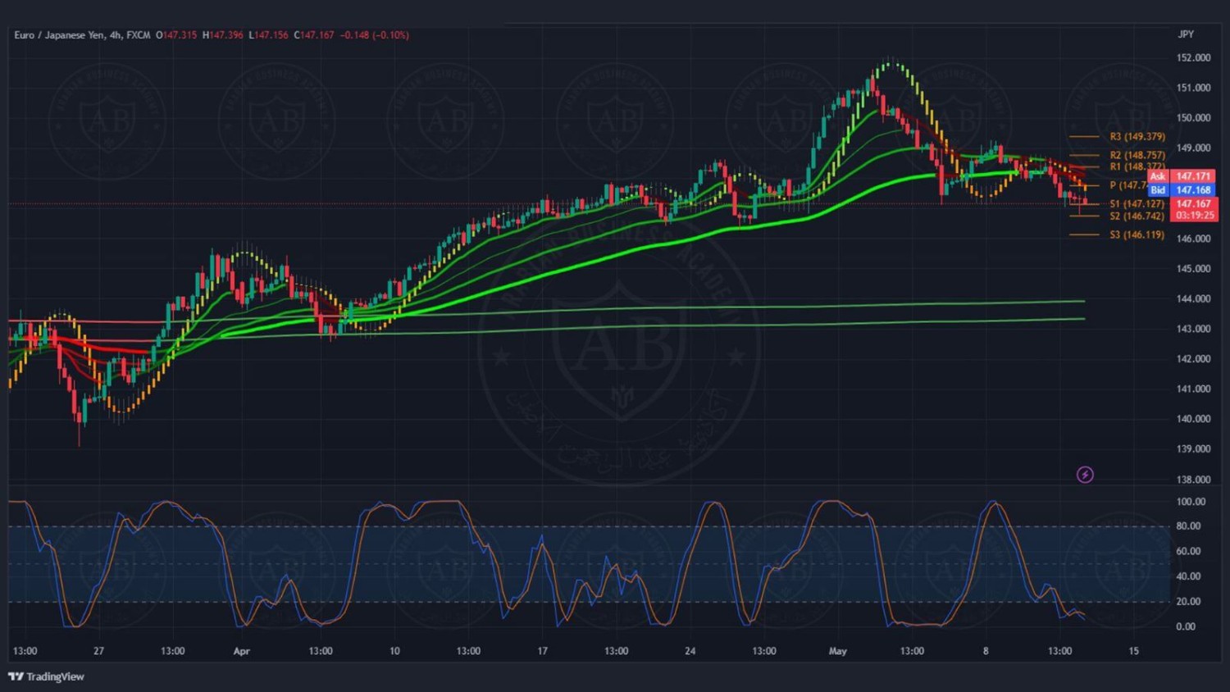The width and height of the screenshot is (1230, 692).
Task: Select the R3 (149.379) pivot level label
Action: 1137,137
